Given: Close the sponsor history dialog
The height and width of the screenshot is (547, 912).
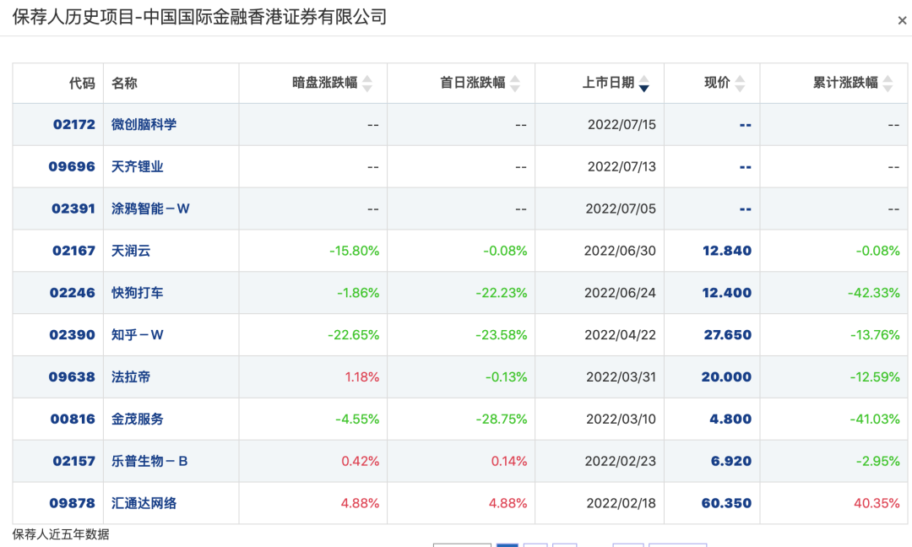Looking at the screenshot, I should coord(902,20).
